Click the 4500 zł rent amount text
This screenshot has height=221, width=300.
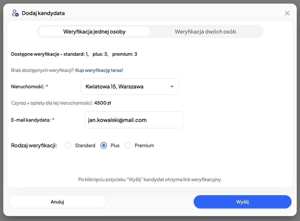(102, 103)
